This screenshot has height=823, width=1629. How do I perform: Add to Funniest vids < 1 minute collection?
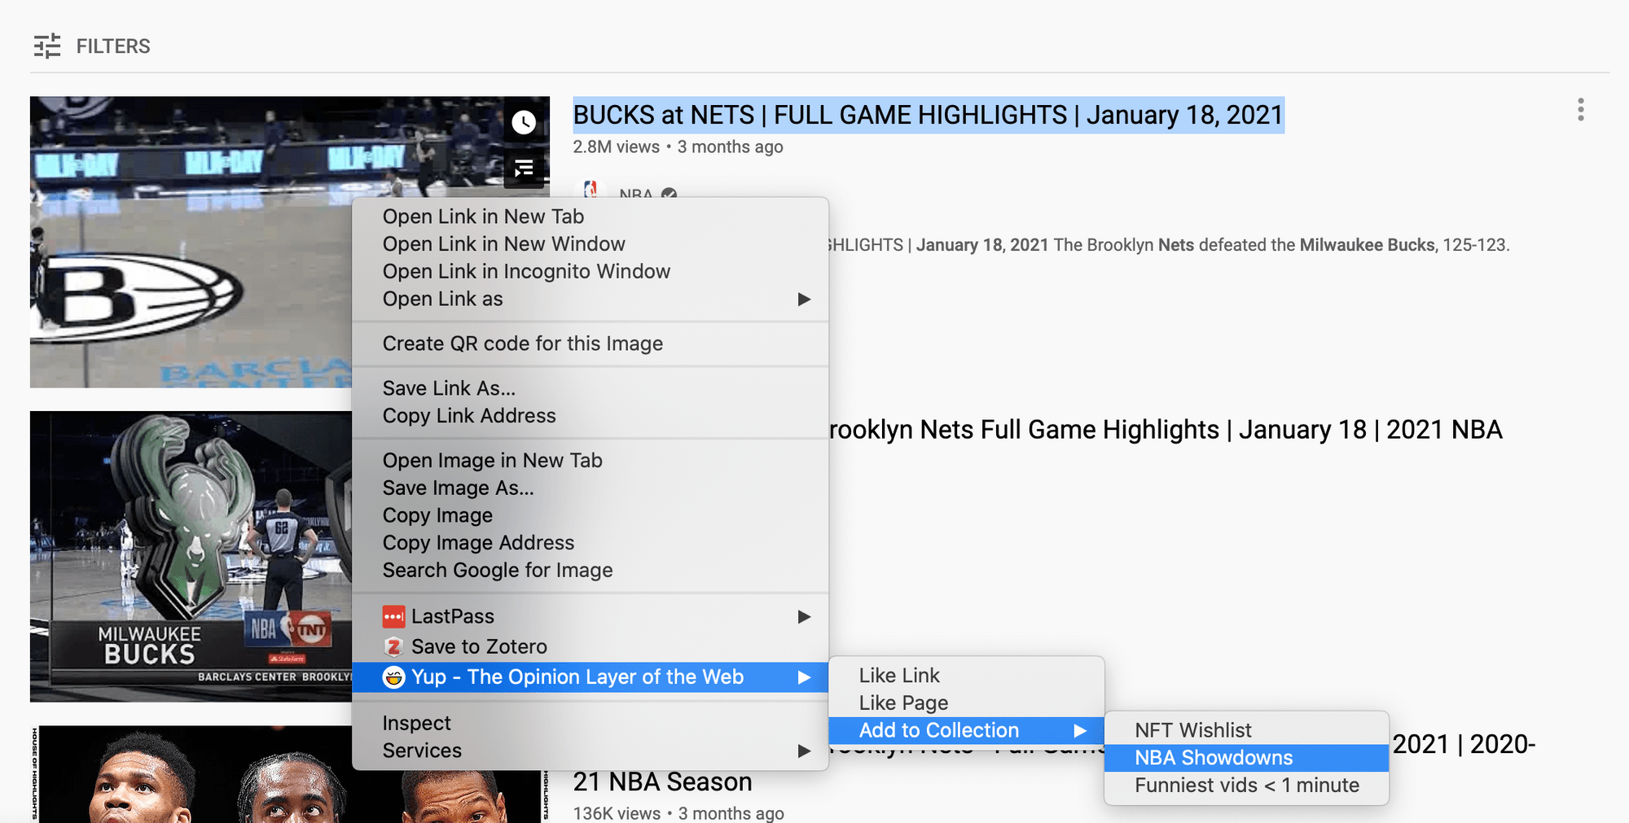click(x=1246, y=786)
